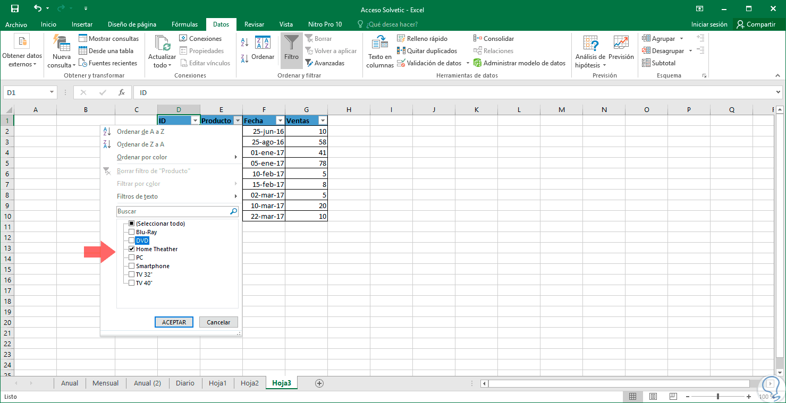786x403 pixels.
Task: Switch to the Revisar tab
Action: (x=254, y=24)
